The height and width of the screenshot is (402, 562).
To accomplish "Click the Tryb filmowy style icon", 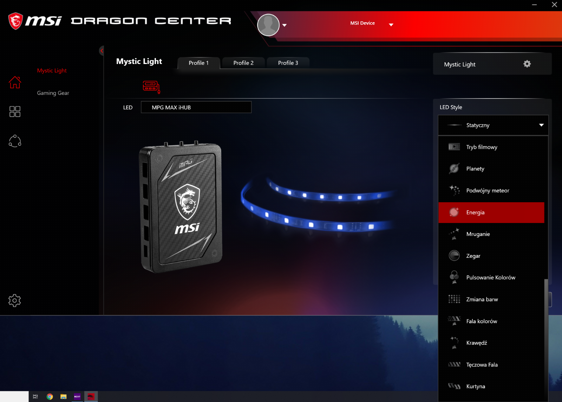I will pos(454,147).
